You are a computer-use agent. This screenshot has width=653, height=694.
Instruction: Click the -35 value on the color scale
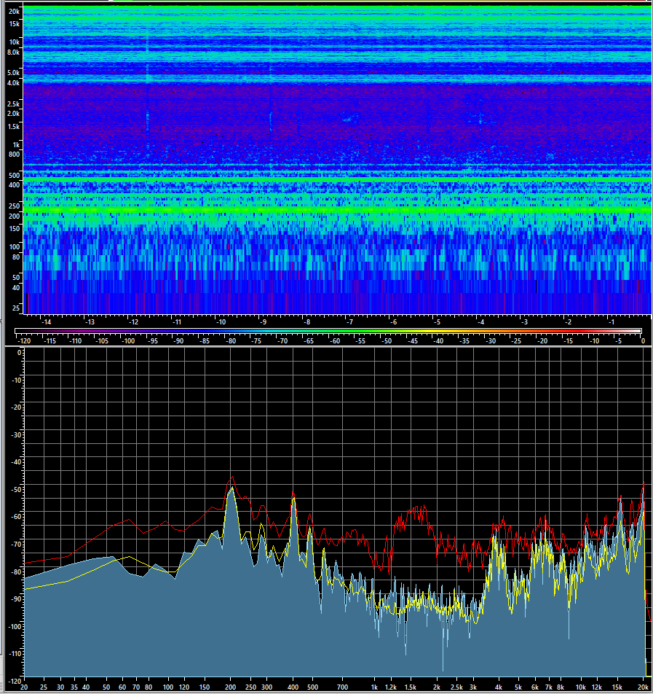click(464, 341)
